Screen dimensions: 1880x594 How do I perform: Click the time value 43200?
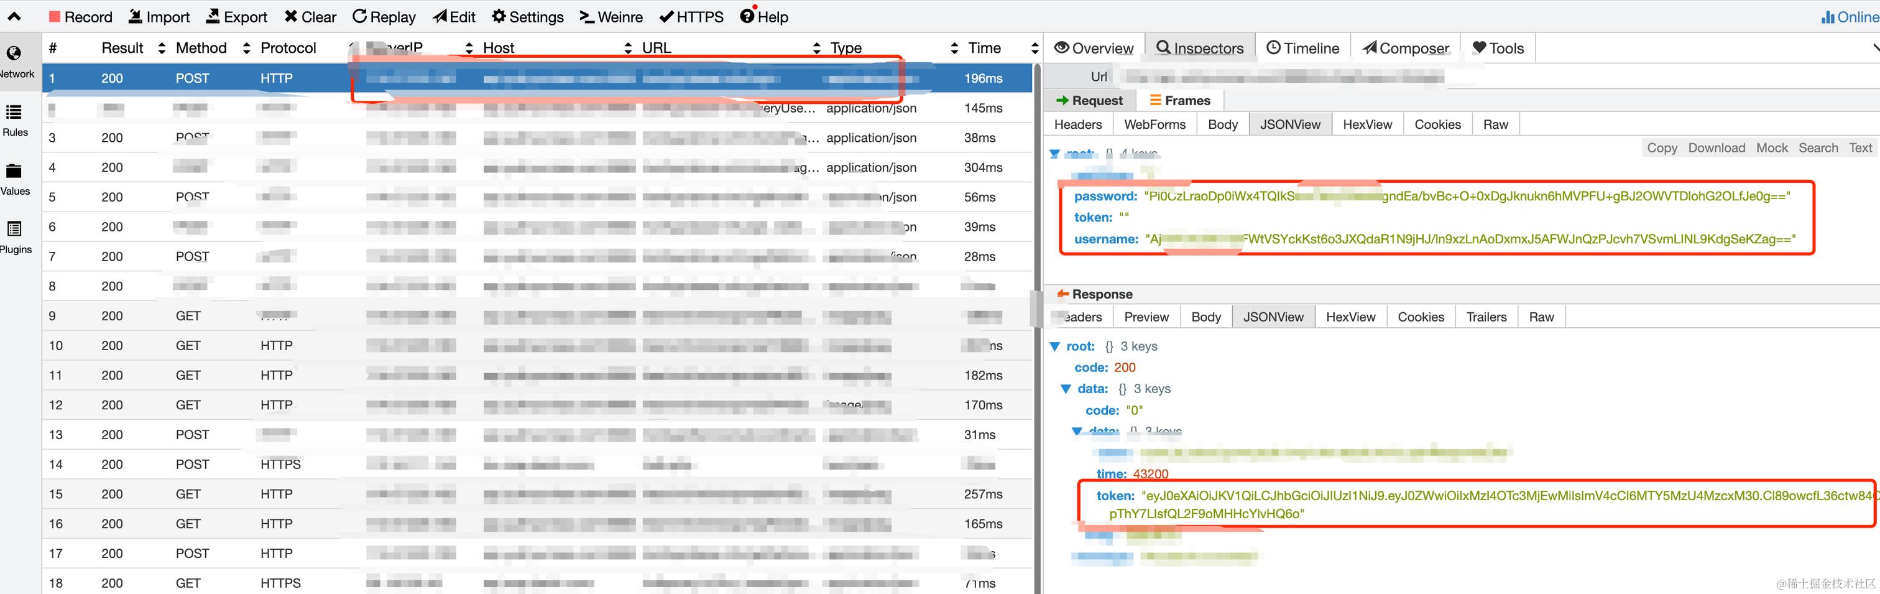1150,475
